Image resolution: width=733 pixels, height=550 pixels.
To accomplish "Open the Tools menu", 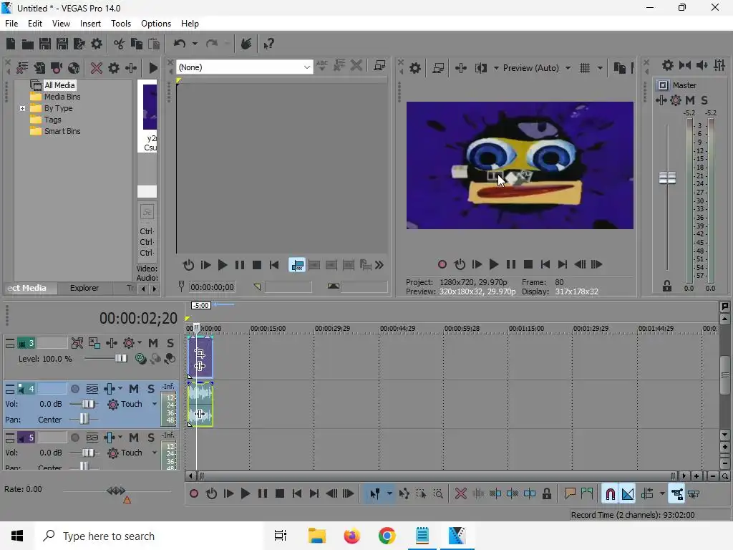I will coord(120,24).
